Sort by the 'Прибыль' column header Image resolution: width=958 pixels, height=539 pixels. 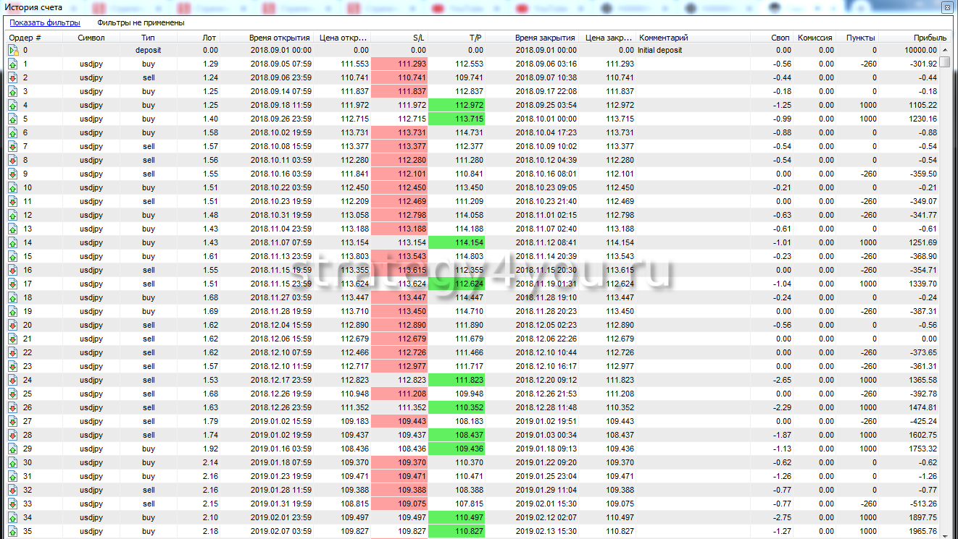point(930,38)
